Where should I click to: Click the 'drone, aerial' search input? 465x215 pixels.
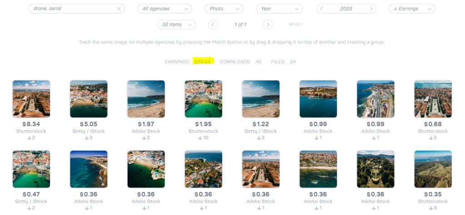pos(73,9)
